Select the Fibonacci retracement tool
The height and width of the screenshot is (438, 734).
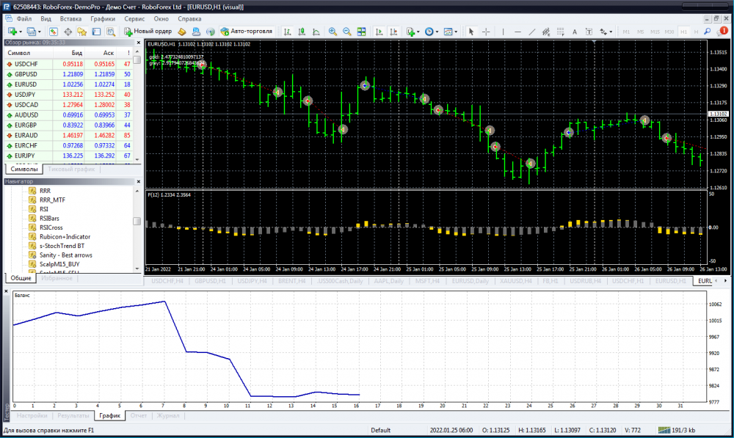pyautogui.click(x=560, y=32)
